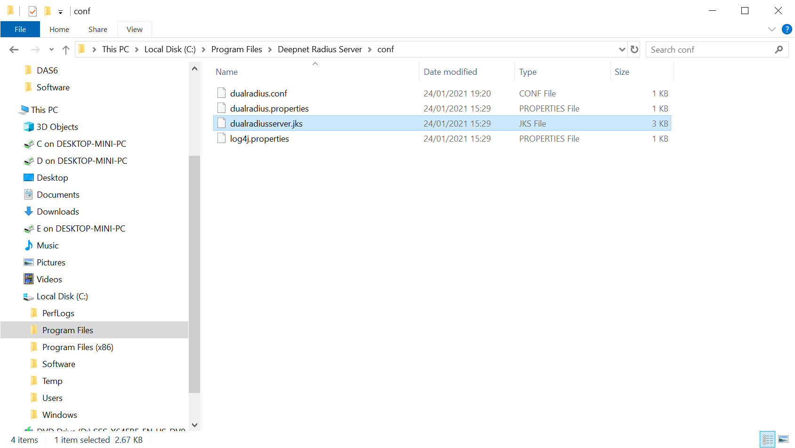Switch to details view layout
795x448 pixels.
pos(768,439)
